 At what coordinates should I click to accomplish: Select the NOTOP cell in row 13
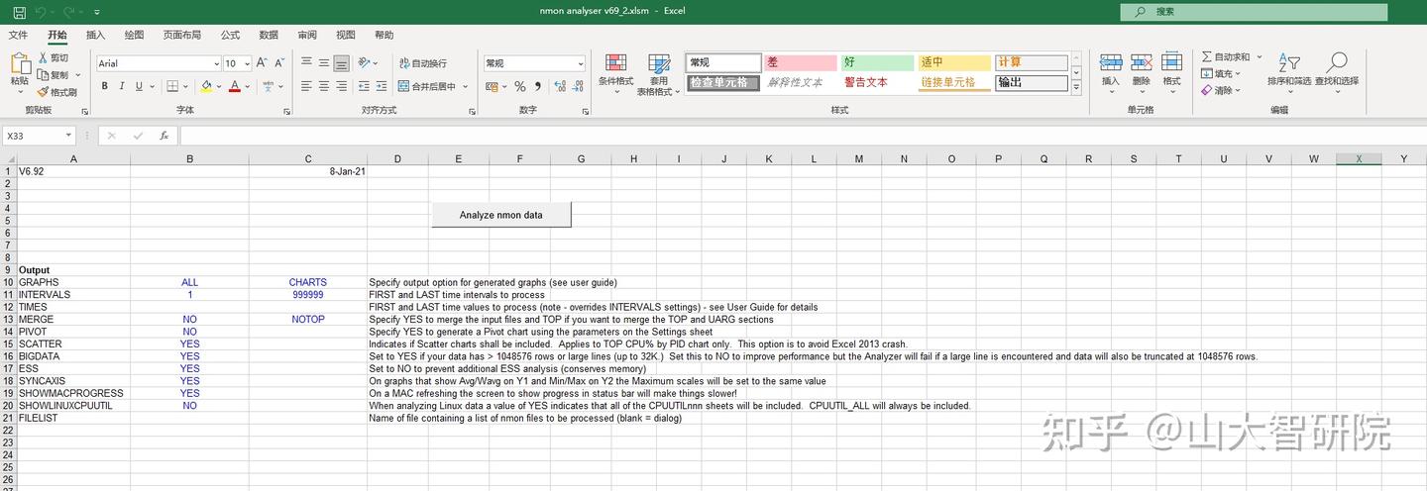click(x=308, y=320)
